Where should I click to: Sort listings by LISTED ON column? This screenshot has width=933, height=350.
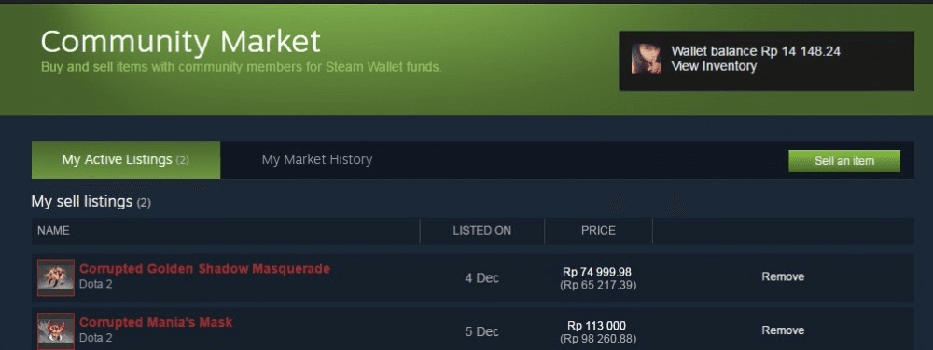pyautogui.click(x=482, y=231)
